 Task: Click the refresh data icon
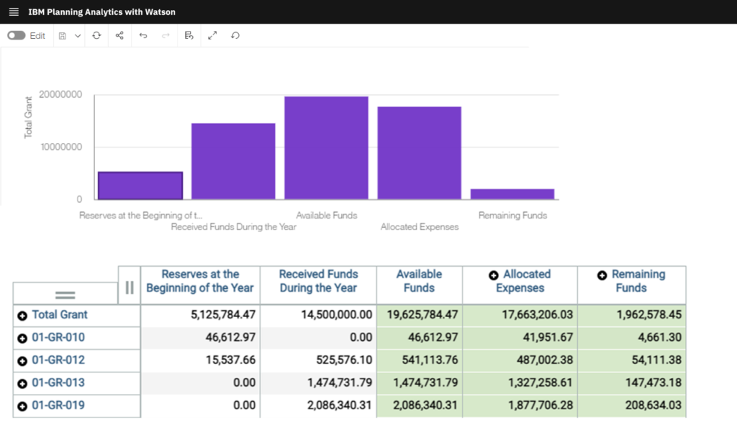[96, 35]
